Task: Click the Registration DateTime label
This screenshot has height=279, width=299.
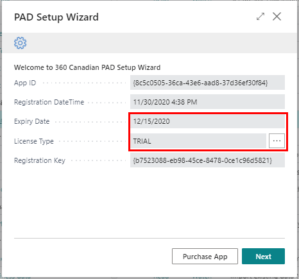Action: pos(49,102)
